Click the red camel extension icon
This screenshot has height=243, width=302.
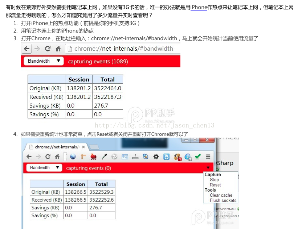[94, 157]
